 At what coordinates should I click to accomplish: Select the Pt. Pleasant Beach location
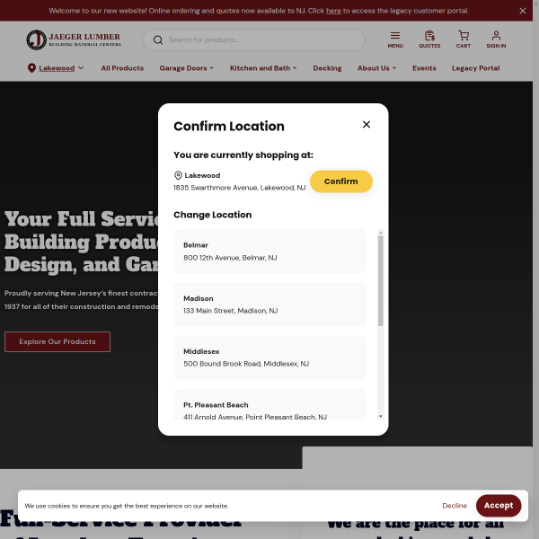269,404
